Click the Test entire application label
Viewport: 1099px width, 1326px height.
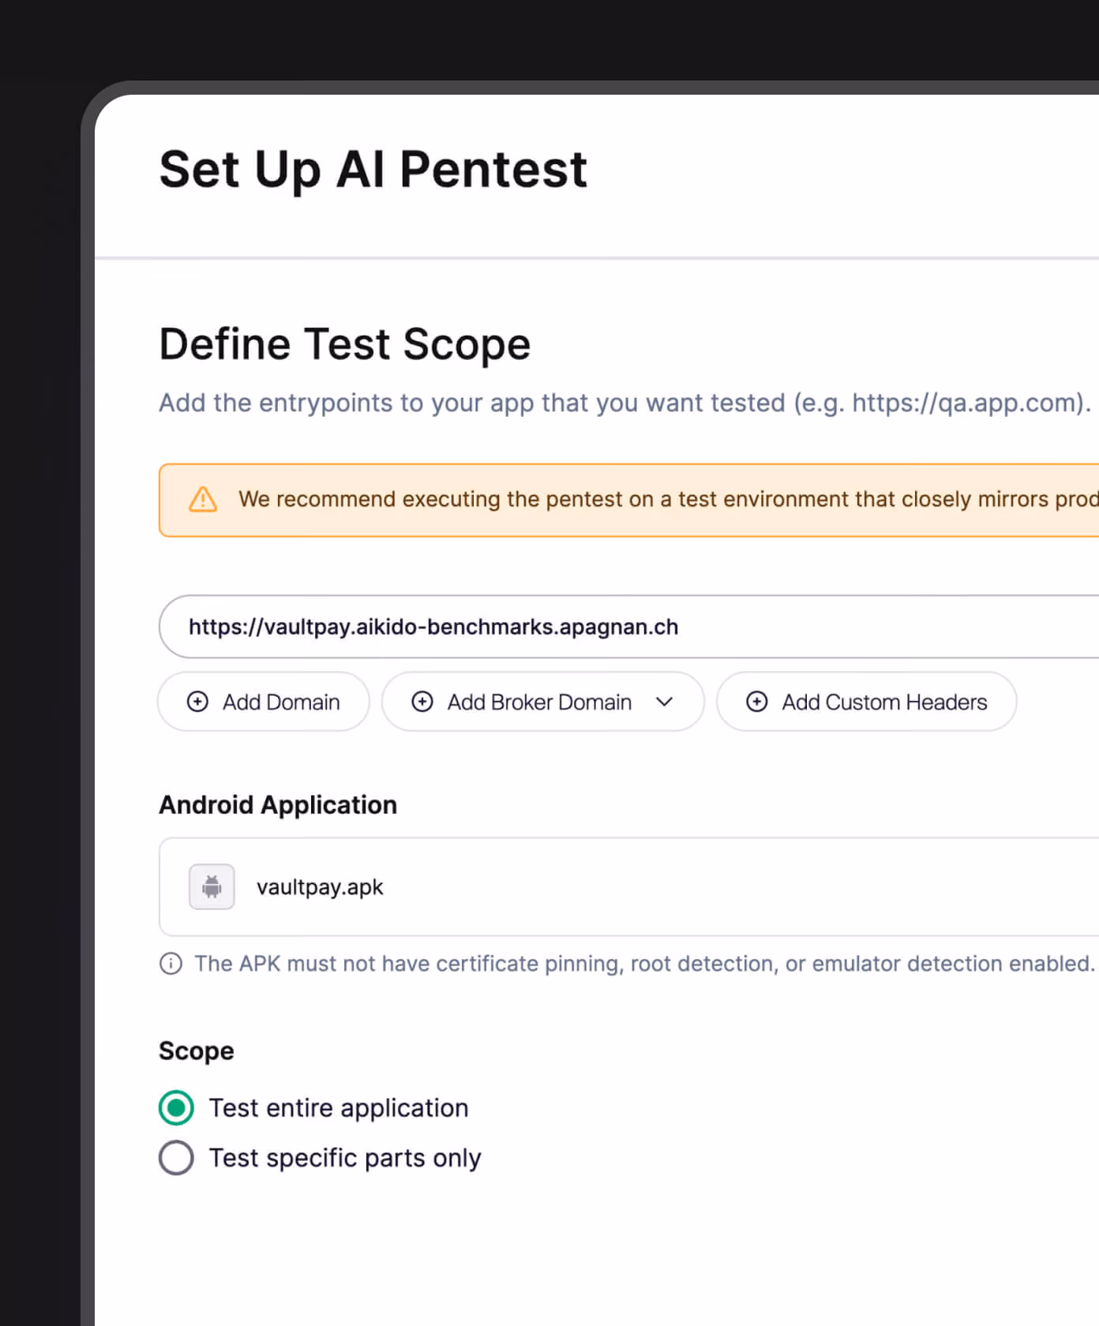339,1108
